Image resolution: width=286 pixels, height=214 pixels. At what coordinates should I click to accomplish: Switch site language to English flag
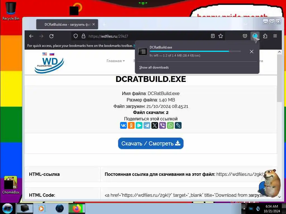[x=44, y=54]
